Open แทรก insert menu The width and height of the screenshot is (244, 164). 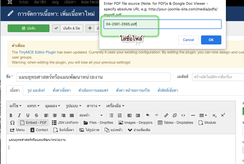(33, 106)
